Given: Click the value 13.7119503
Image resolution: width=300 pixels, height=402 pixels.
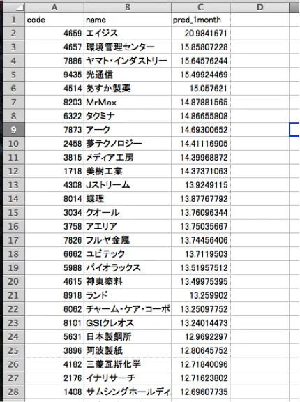Looking at the screenshot, I should pos(201,254).
